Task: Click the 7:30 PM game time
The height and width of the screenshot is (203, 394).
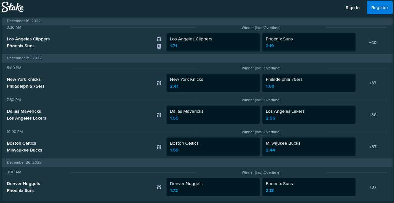Action: point(14,100)
